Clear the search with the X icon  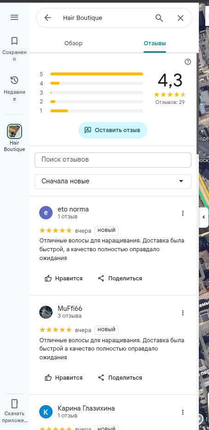click(x=180, y=18)
